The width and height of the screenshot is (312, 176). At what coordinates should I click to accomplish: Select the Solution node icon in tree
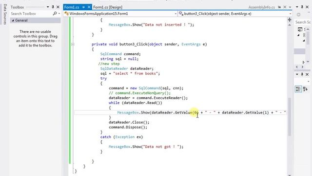pos(300,29)
